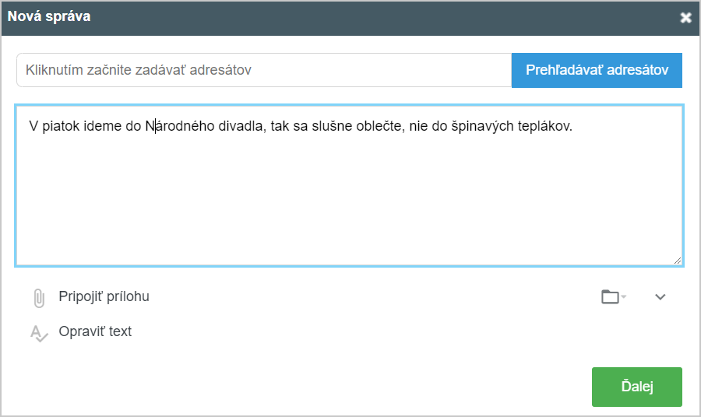Click the spell-check icon with letter A
This screenshot has width=701, height=417.
[38, 333]
